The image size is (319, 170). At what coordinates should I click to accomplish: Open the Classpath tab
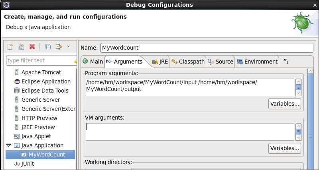[188, 62]
